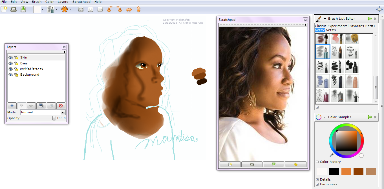Image resolution: width=384 pixels, height=189 pixels.
Task: Click the New document toolbar icon
Action: coord(4,9)
